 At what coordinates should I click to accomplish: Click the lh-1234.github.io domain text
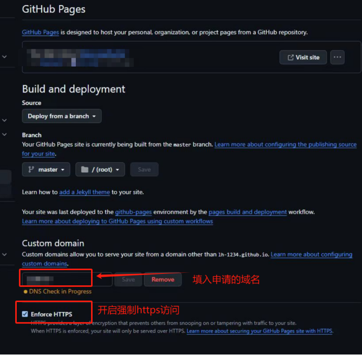(243, 254)
